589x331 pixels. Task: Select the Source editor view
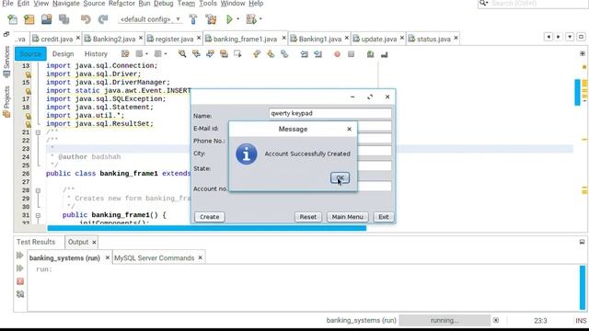tap(30, 54)
